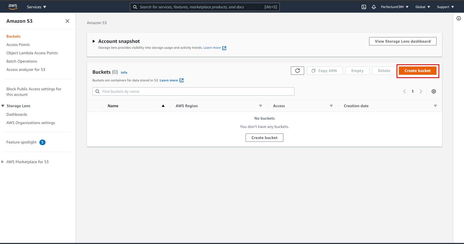Expand the Account snapshot section
This screenshot has height=244, width=464.
tap(94, 41)
